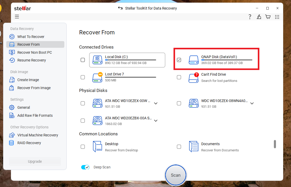Click the QNAP Disk drive icon
Image resolution: width=291 pixels, height=187 pixels.
(x=193, y=60)
